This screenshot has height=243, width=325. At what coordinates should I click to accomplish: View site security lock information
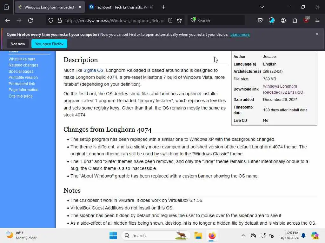click(x=60, y=21)
